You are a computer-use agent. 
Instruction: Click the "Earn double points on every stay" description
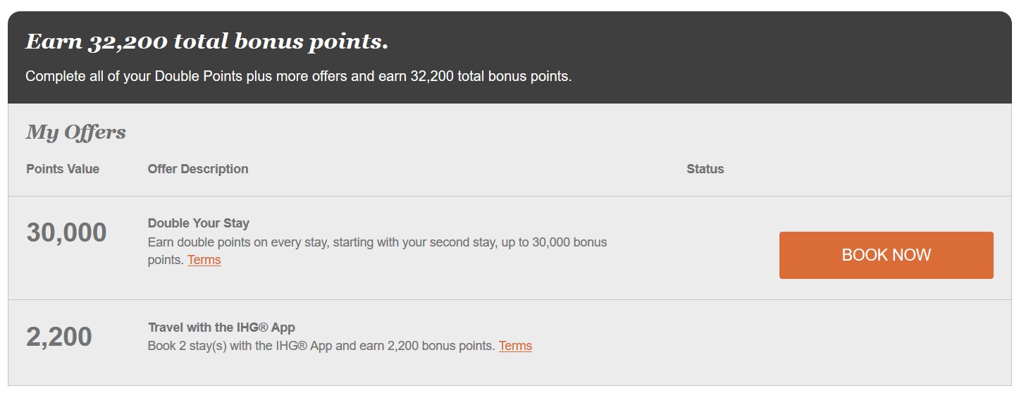tap(377, 242)
